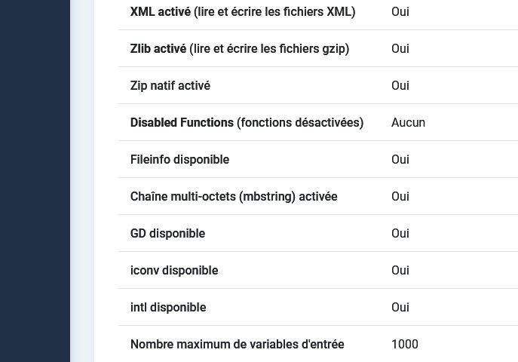This screenshot has height=362, width=518.
Task: Click the Fileinfo disponible label
Action: click(179, 160)
